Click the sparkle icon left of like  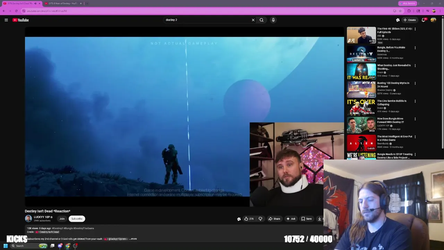coord(239,219)
